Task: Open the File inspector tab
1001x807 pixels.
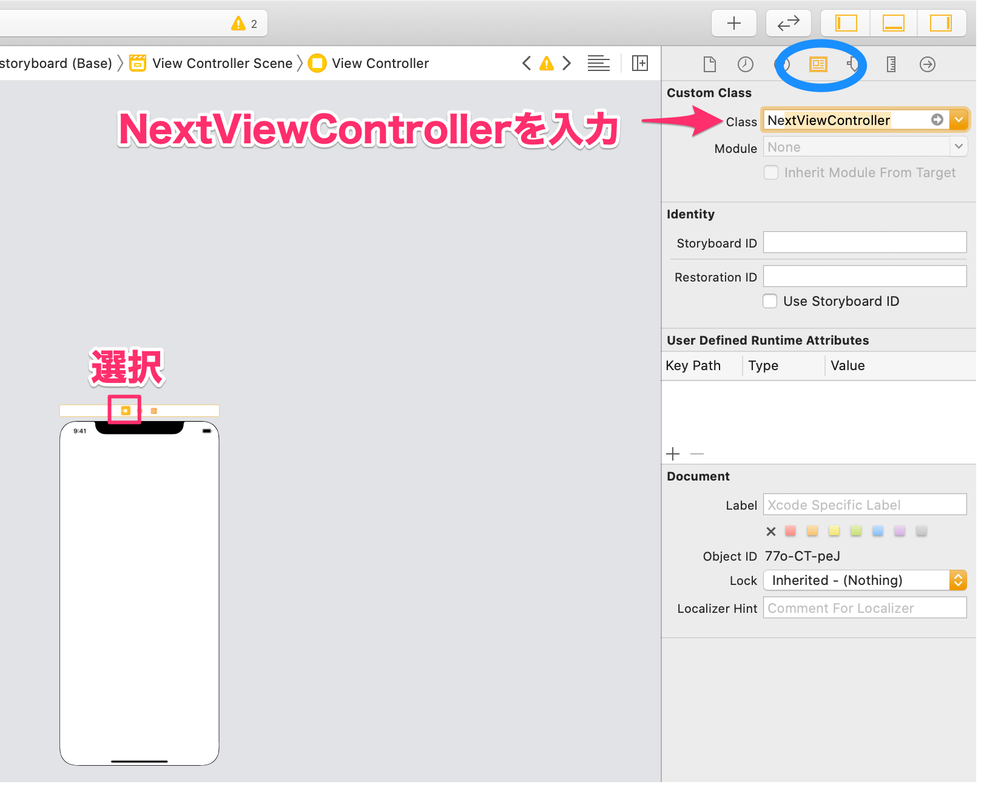Action: coord(709,64)
